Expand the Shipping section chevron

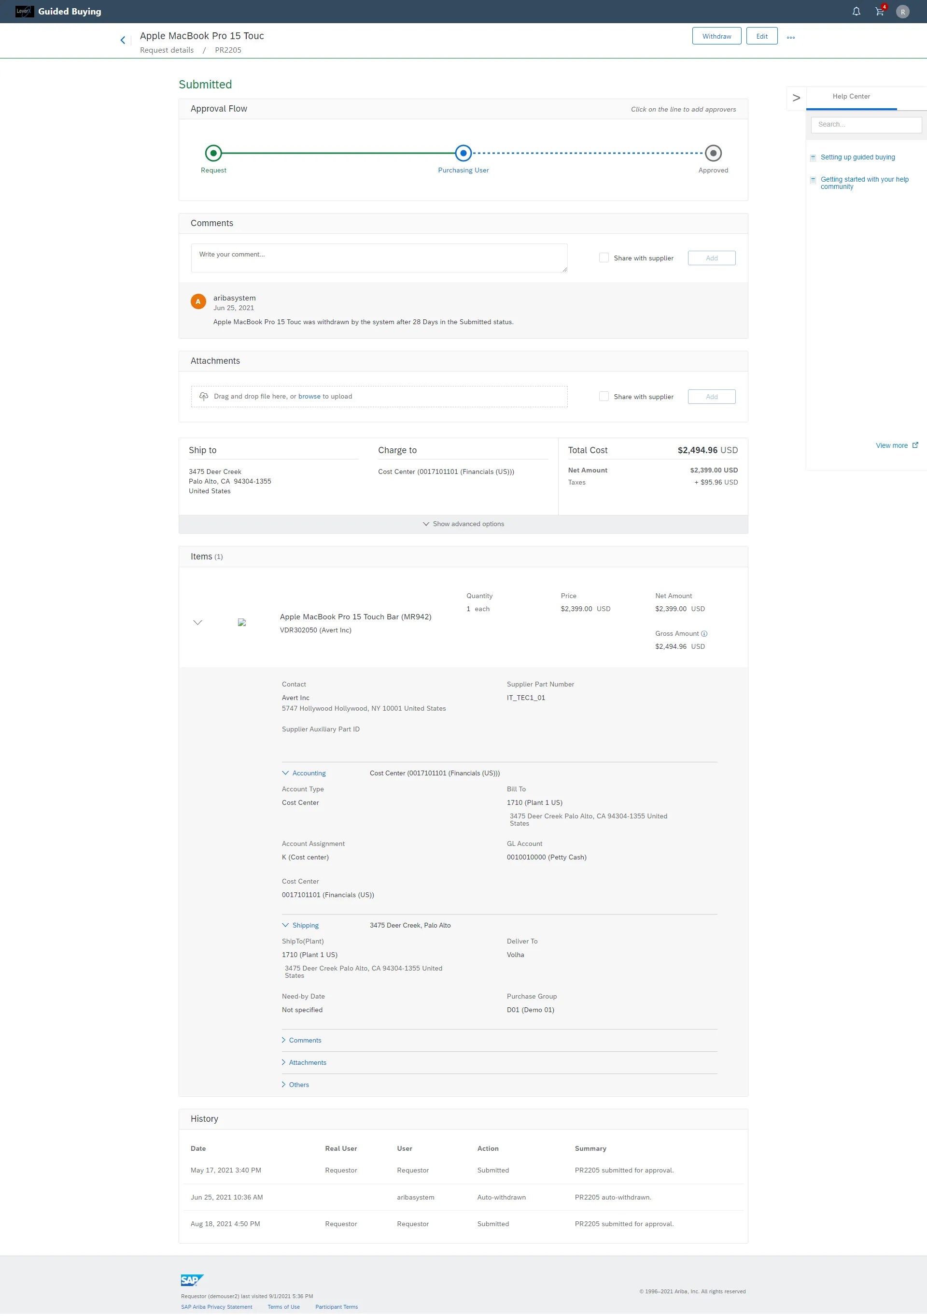286,925
